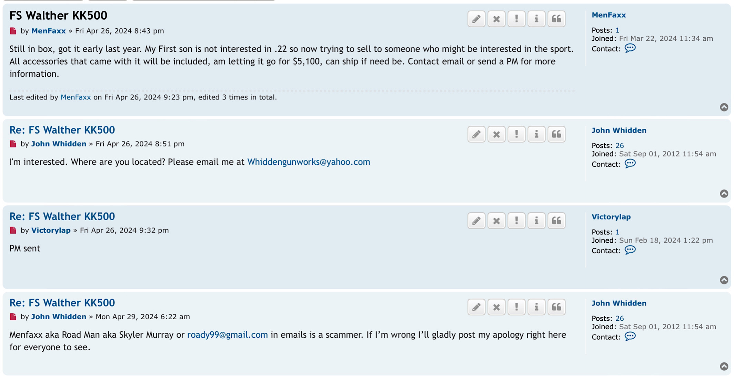The width and height of the screenshot is (734, 378).
Task: Send a message to MenFaxx via contact icon
Action: 630,48
